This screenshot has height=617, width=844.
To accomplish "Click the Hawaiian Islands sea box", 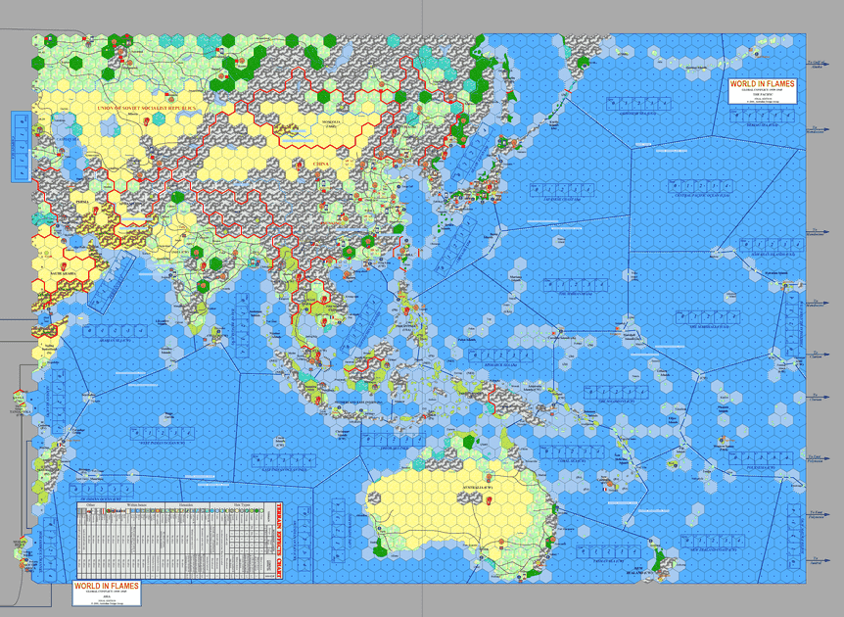I will (771, 246).
